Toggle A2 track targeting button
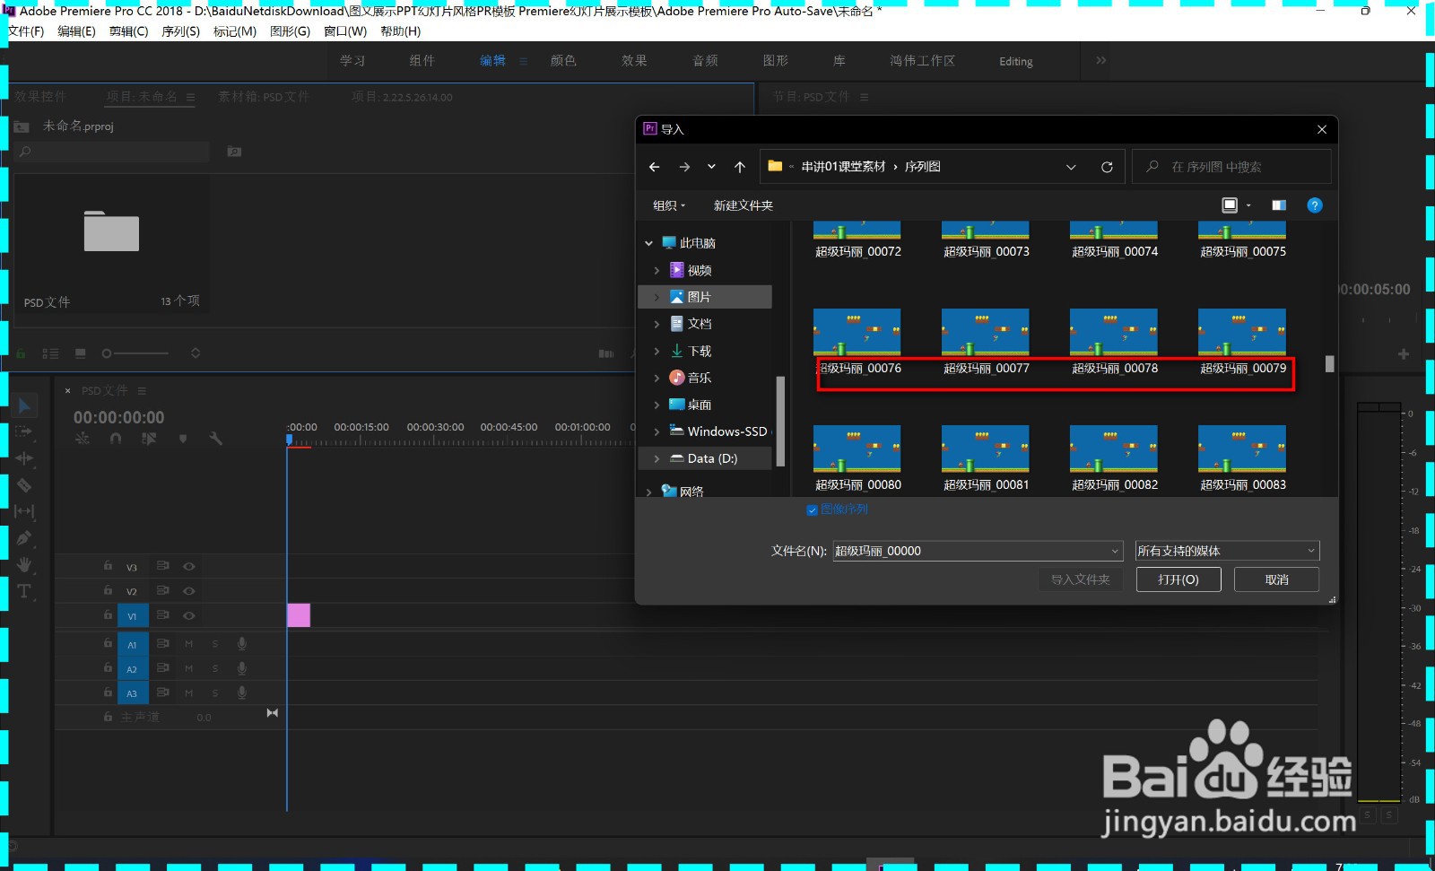Screen dimensions: 1435x871 coord(132,669)
